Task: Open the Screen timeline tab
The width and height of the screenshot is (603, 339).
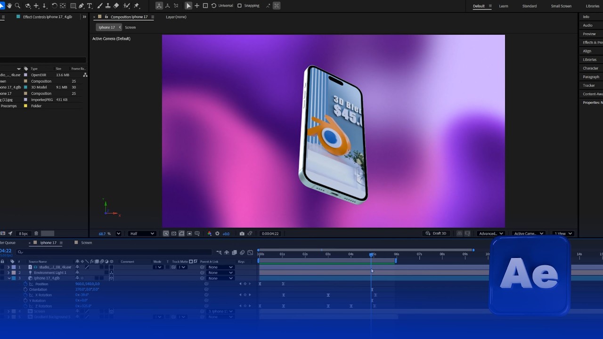Action: point(86,243)
